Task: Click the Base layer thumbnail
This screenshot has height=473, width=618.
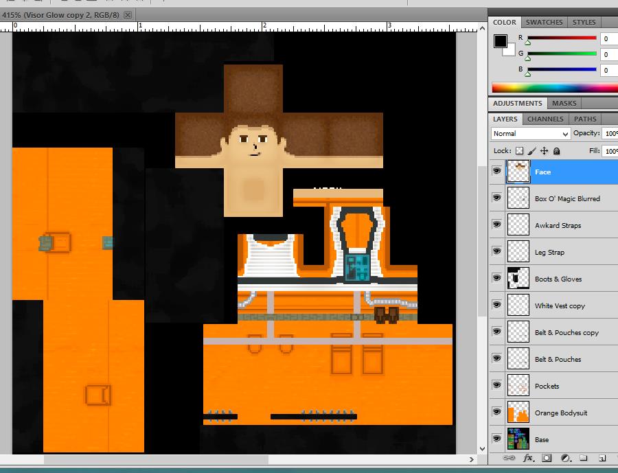Action: click(518, 439)
